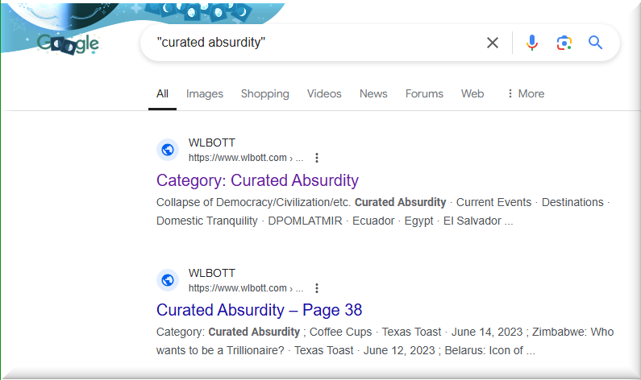Click the second WLBOTT globe favicon
641x380 pixels.
[x=168, y=280]
